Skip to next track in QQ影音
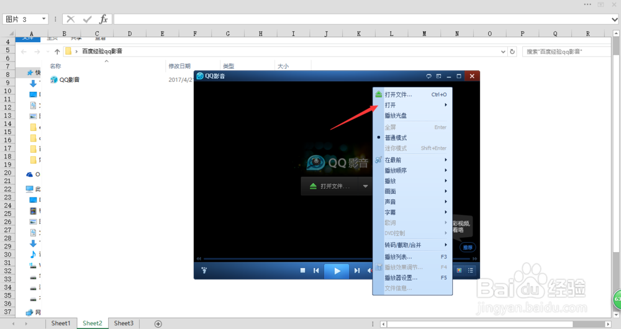 tap(357, 271)
